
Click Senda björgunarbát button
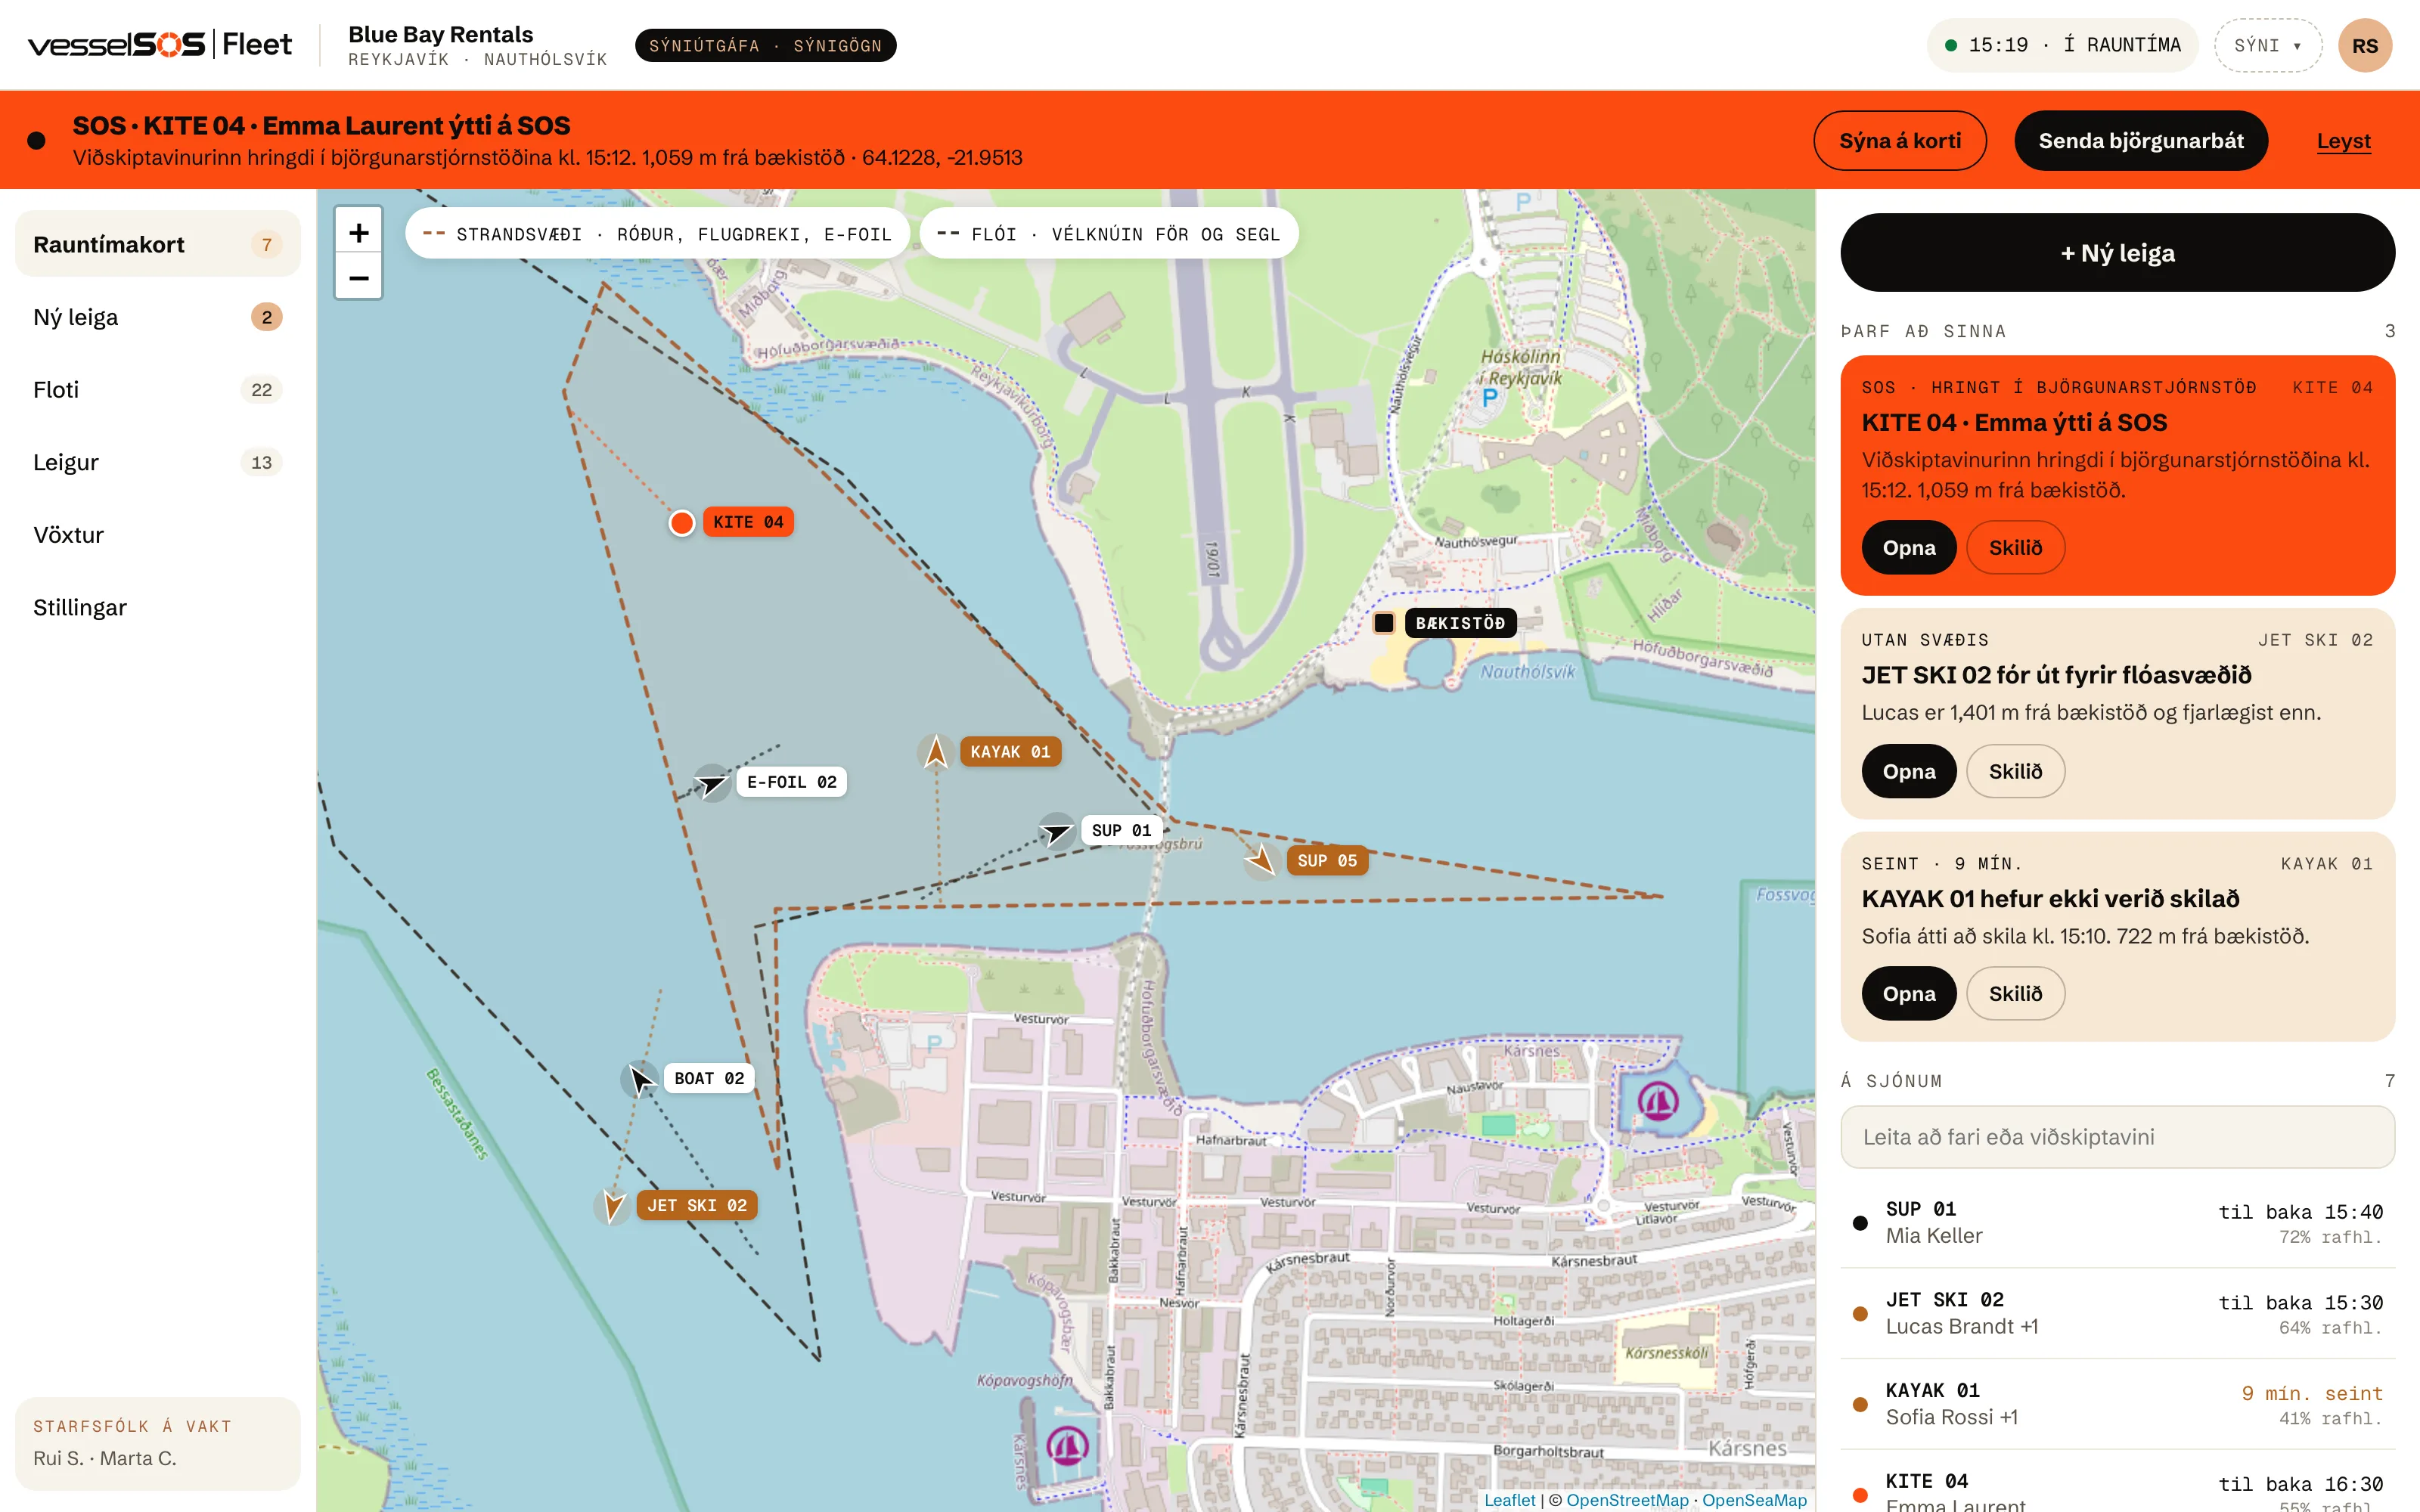coord(2140,141)
